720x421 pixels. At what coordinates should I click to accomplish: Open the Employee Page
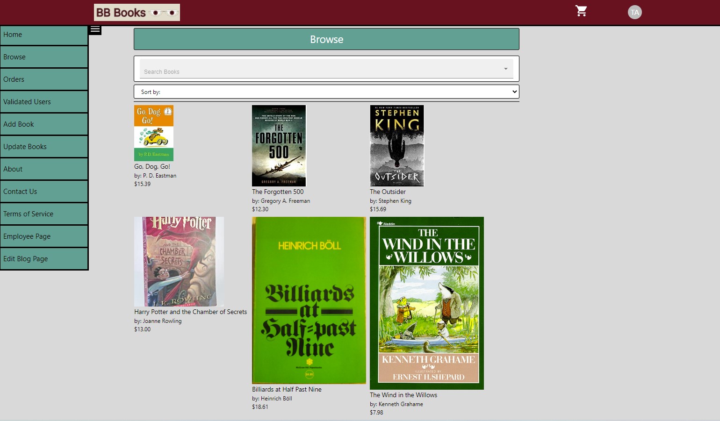pyautogui.click(x=44, y=236)
